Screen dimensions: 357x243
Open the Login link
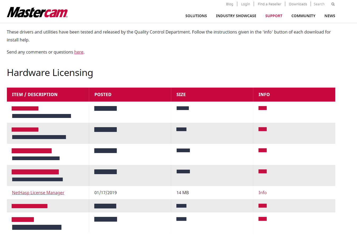pyautogui.click(x=246, y=4)
